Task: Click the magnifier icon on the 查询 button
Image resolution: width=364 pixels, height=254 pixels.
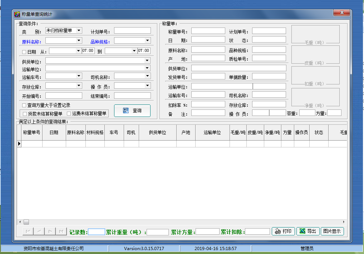Action: [x=126, y=110]
